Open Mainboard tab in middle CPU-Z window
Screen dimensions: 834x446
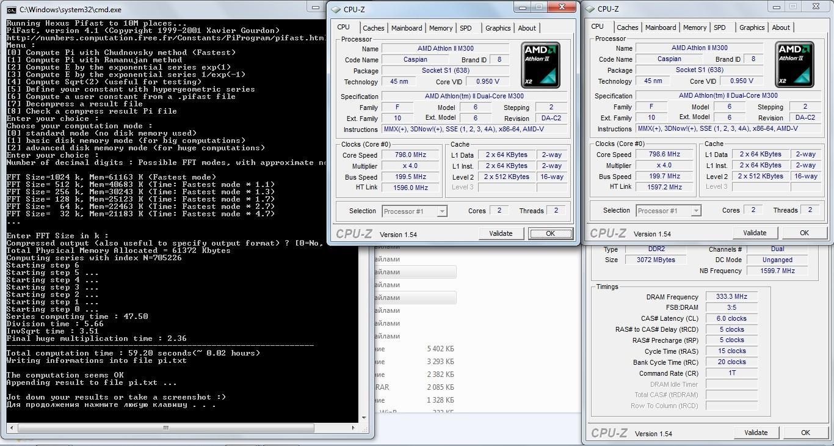point(407,28)
